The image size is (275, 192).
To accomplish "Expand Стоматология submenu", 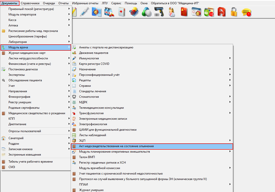I will (x=152, y=97).
